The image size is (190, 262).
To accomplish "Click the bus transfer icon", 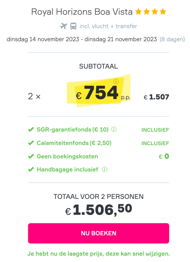I will [x=73, y=26].
